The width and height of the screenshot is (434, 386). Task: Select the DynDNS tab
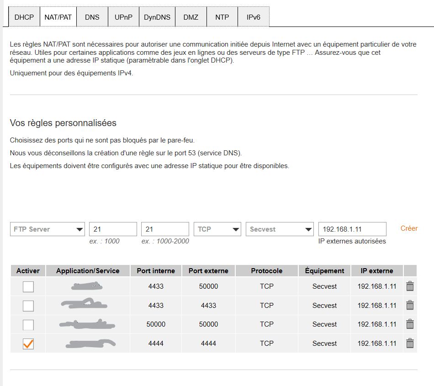tap(157, 17)
